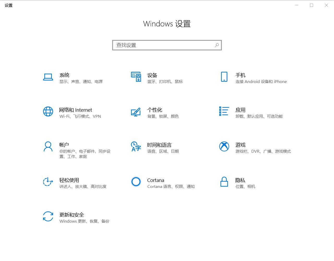Click the 设置 title in title bar
Image resolution: width=334 pixels, height=261 pixels.
pyautogui.click(x=8, y=5)
